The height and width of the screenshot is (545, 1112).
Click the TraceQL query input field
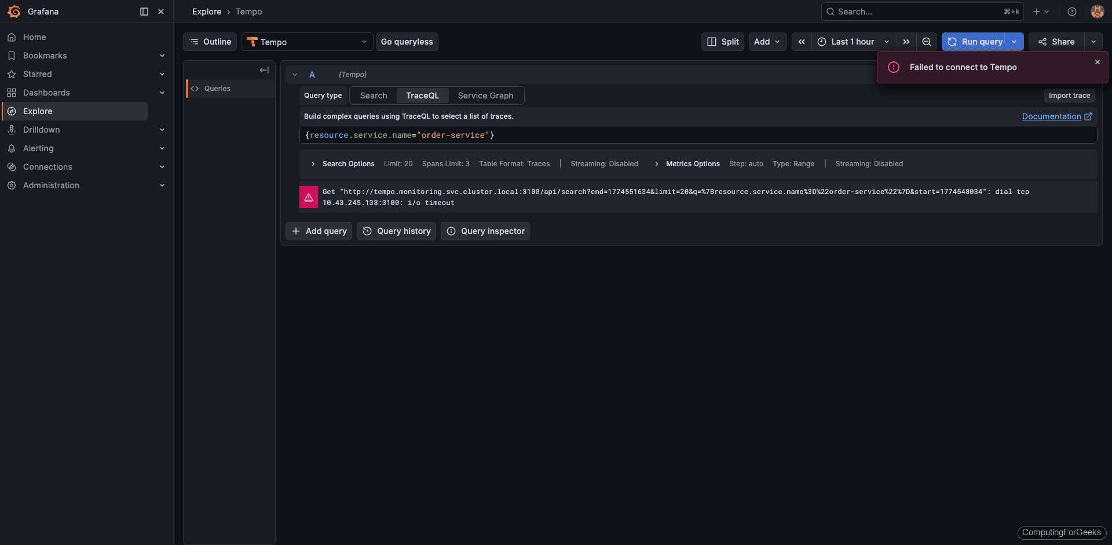pyautogui.click(x=695, y=135)
